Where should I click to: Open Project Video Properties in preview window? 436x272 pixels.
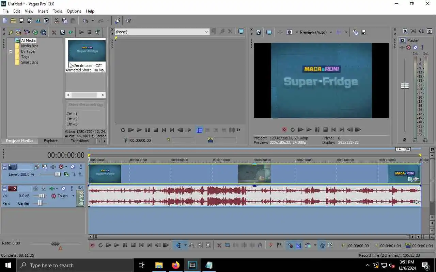pyautogui.click(x=258, y=32)
